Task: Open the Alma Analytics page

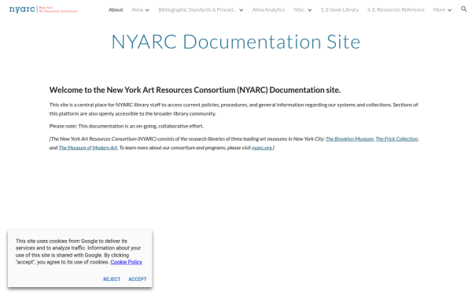Action: tap(268, 9)
